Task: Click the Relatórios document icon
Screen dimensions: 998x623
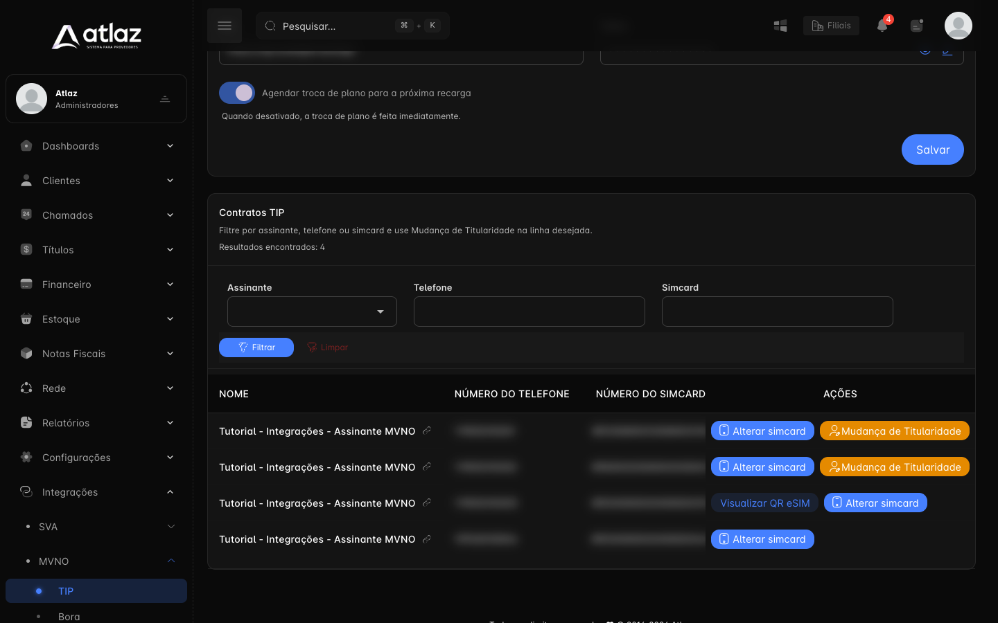Action: 26,422
